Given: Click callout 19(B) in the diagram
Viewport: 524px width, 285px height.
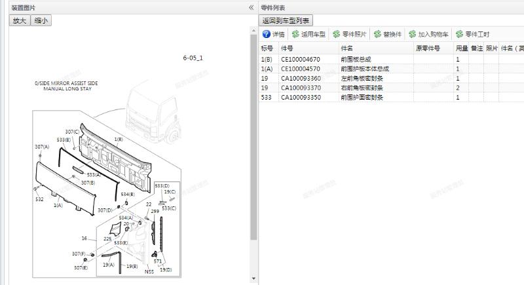Looking at the screenshot, I should coord(132,266).
